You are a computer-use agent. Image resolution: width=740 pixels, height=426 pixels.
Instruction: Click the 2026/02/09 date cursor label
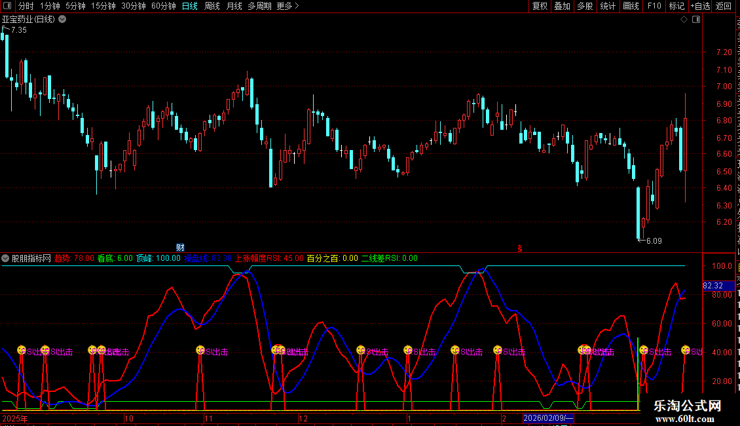tap(548, 418)
